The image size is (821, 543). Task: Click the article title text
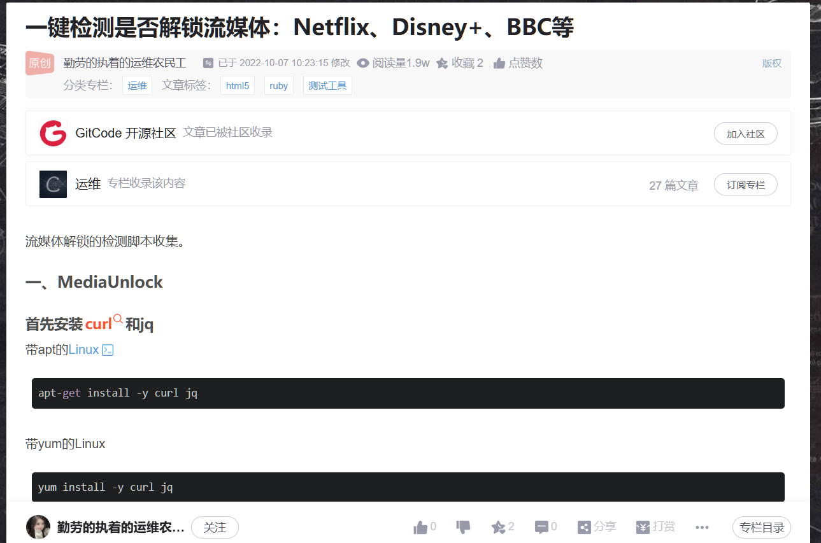pos(299,27)
